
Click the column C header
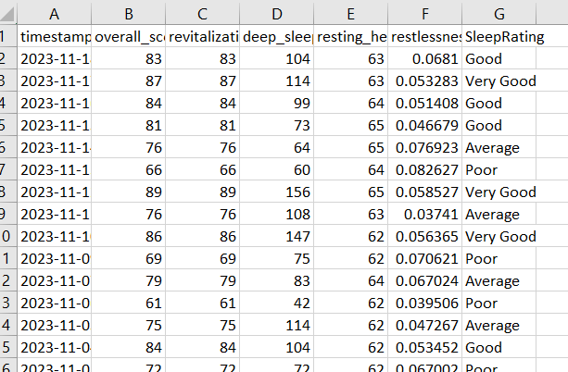[203, 13]
